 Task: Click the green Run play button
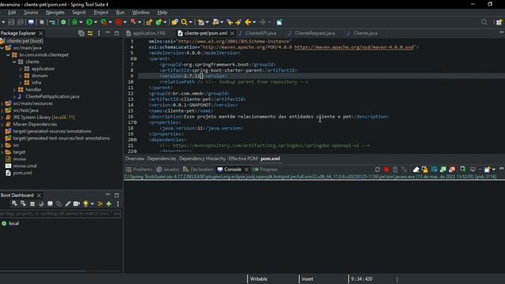click(x=89, y=22)
